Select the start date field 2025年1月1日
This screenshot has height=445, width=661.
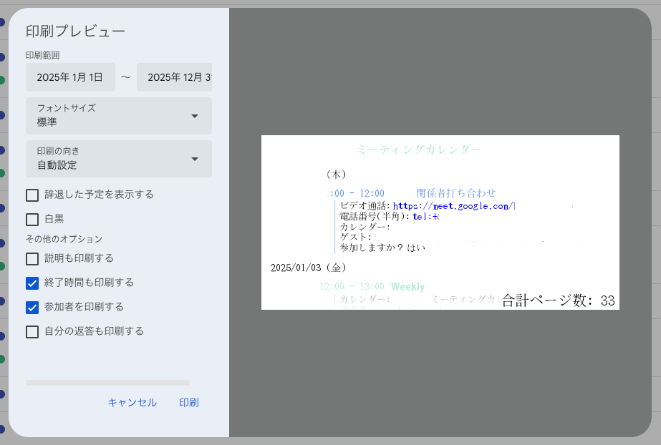click(70, 77)
